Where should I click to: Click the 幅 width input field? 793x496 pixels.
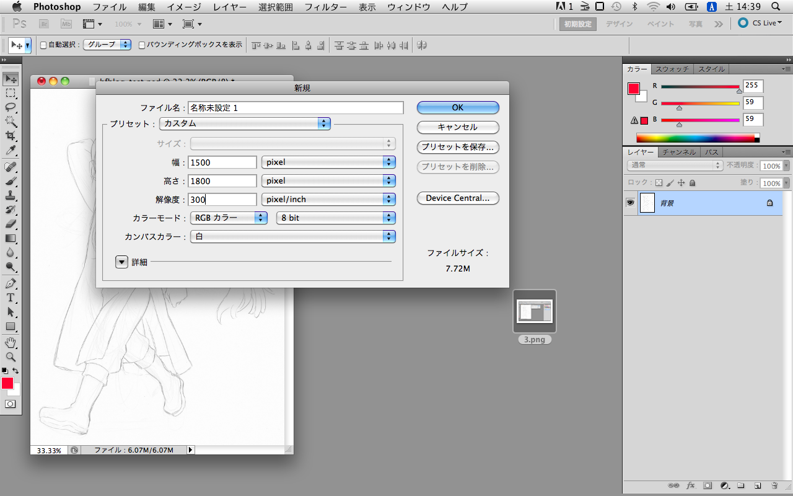[222, 162]
